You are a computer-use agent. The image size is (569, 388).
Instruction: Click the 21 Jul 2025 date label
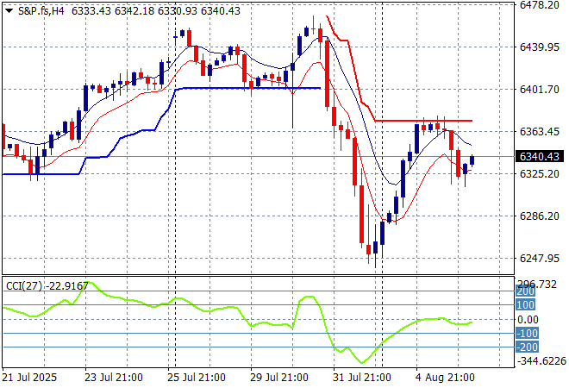(29, 378)
